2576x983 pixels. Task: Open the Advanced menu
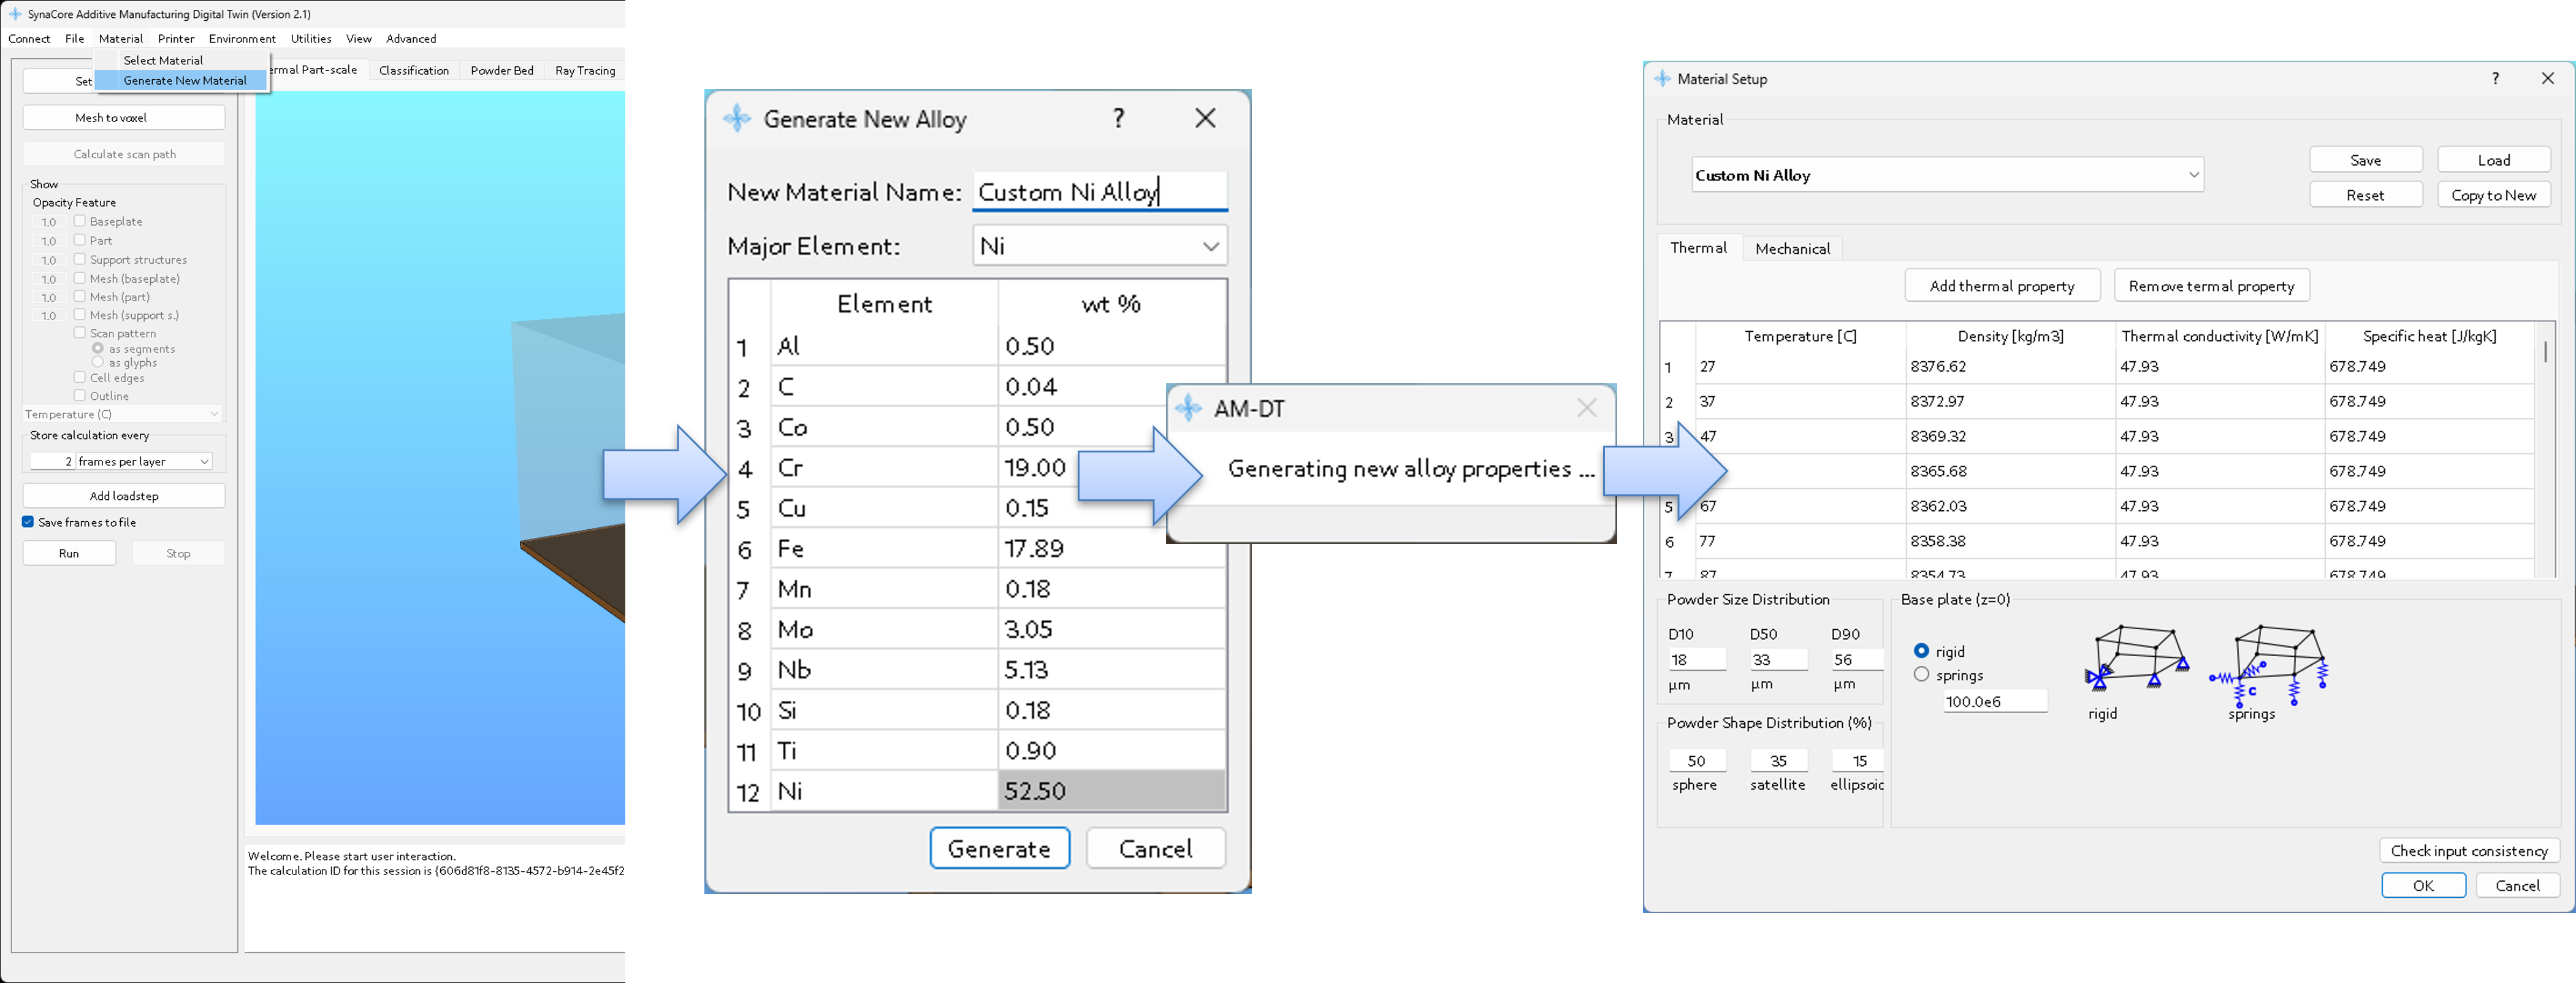click(x=411, y=39)
